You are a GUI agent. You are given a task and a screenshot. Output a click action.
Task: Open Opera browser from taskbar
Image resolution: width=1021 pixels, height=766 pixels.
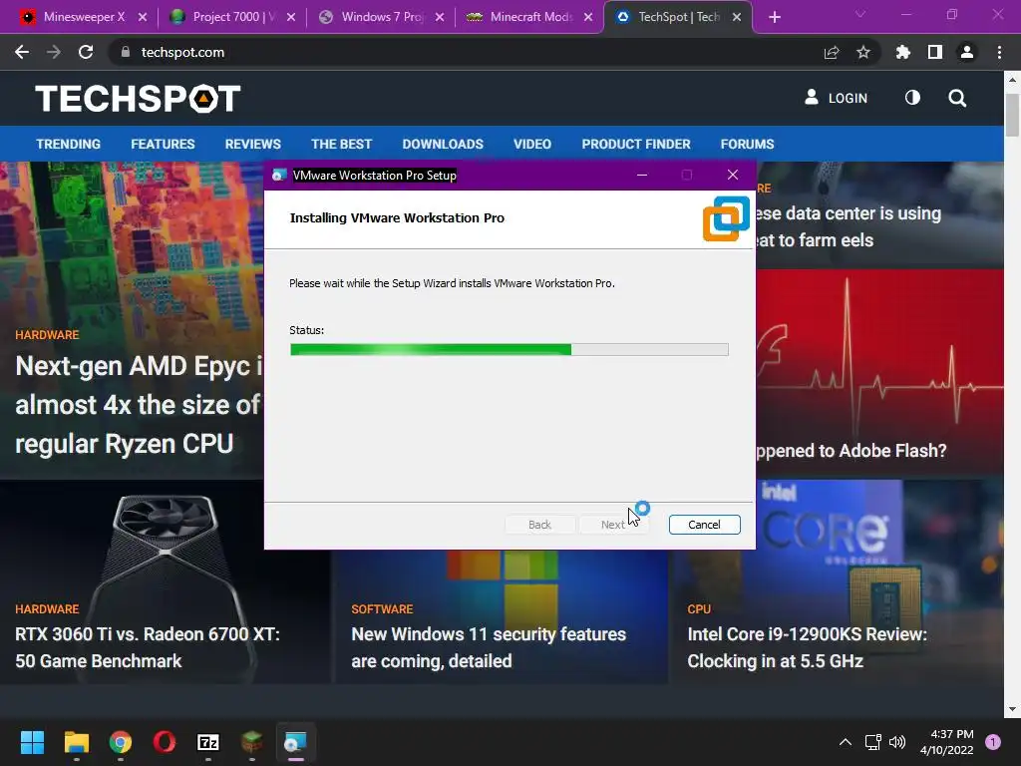[165, 742]
